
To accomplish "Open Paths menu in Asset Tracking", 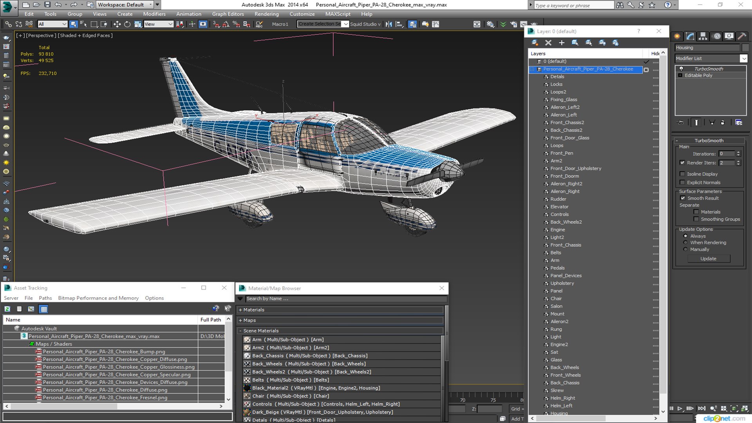I will [x=45, y=298].
